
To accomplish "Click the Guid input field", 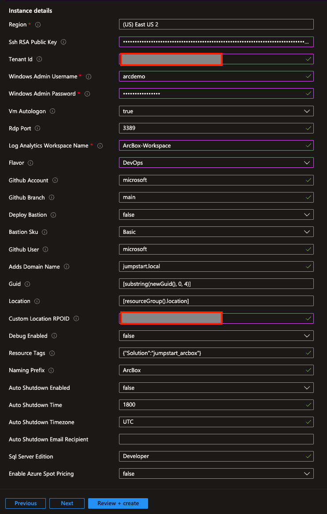I will tap(216, 284).
